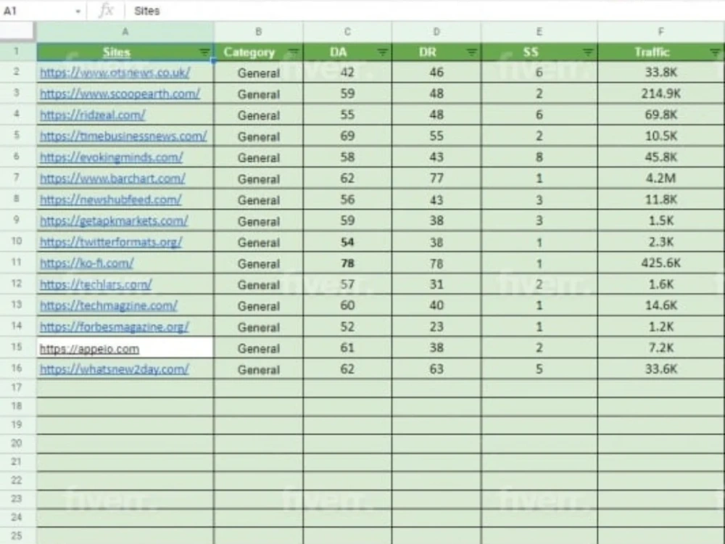Select traffic cell 10.5K
Screen dimensions: 725x544
[660, 136]
